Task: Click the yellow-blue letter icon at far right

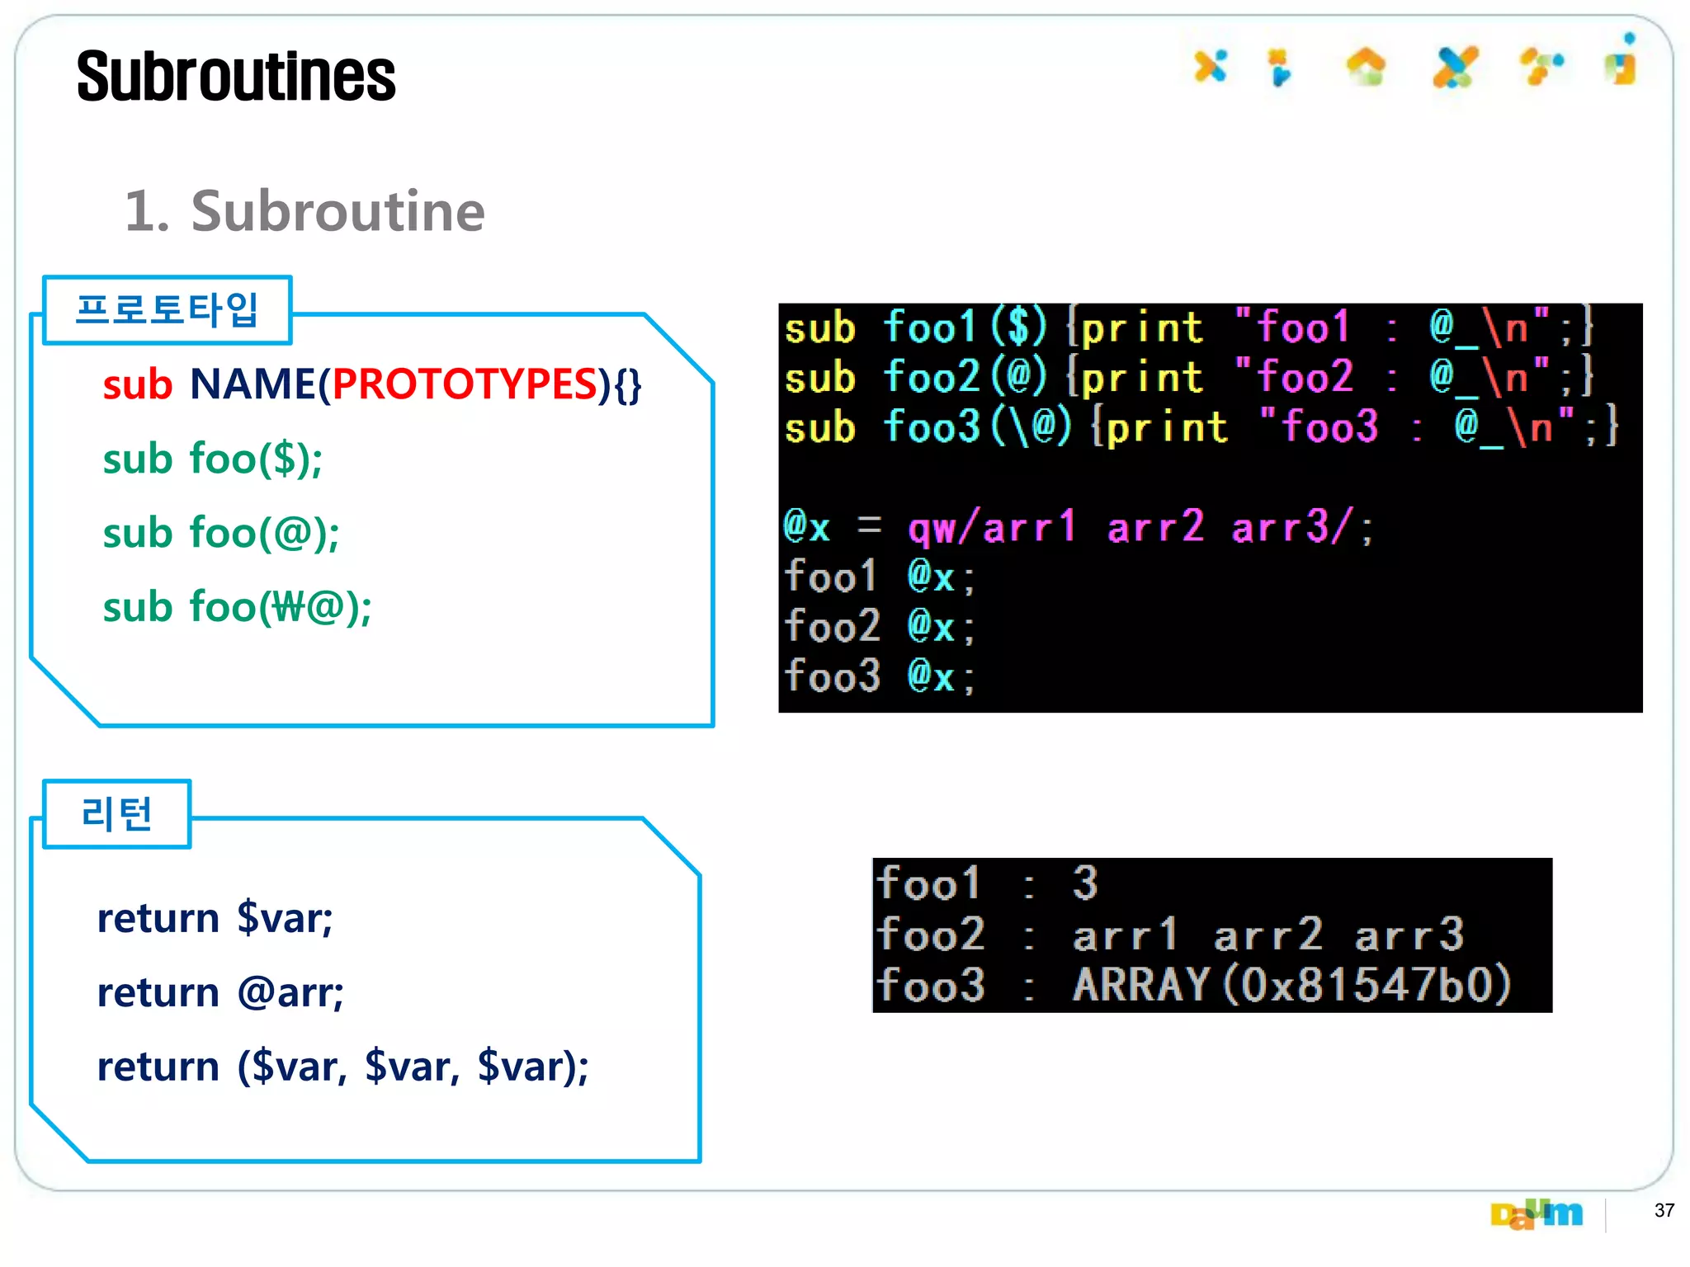Action: 1622,59
